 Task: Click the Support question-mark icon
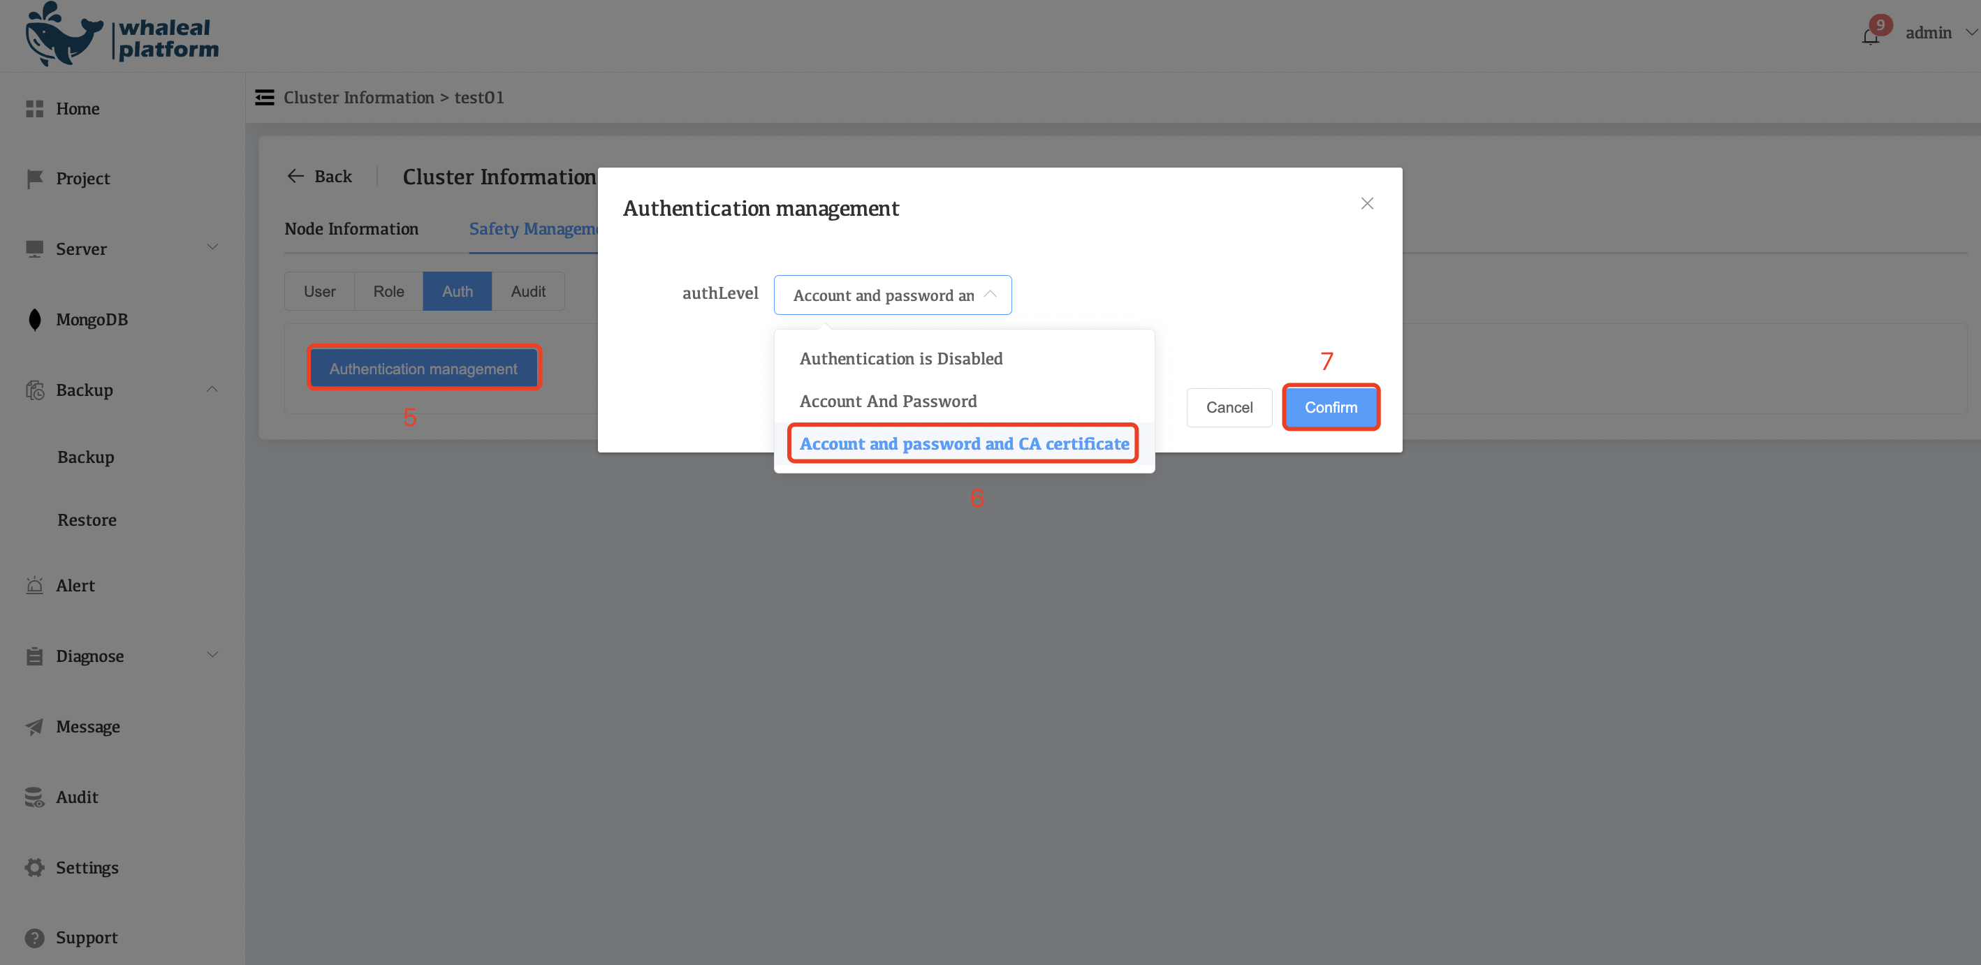(35, 937)
